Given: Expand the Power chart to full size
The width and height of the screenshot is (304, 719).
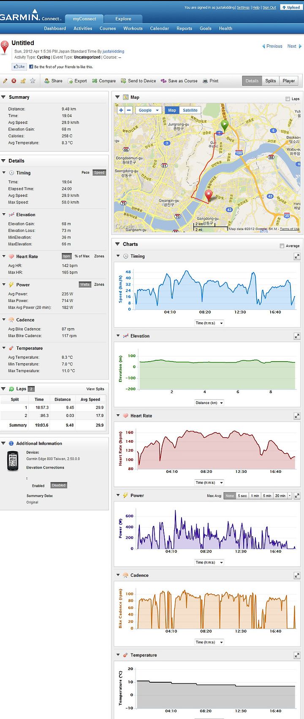Looking at the screenshot, I should [297, 496].
